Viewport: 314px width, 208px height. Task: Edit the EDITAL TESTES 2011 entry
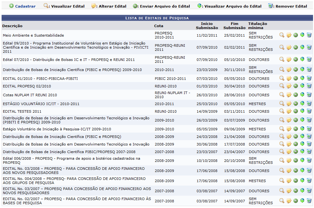(289, 111)
